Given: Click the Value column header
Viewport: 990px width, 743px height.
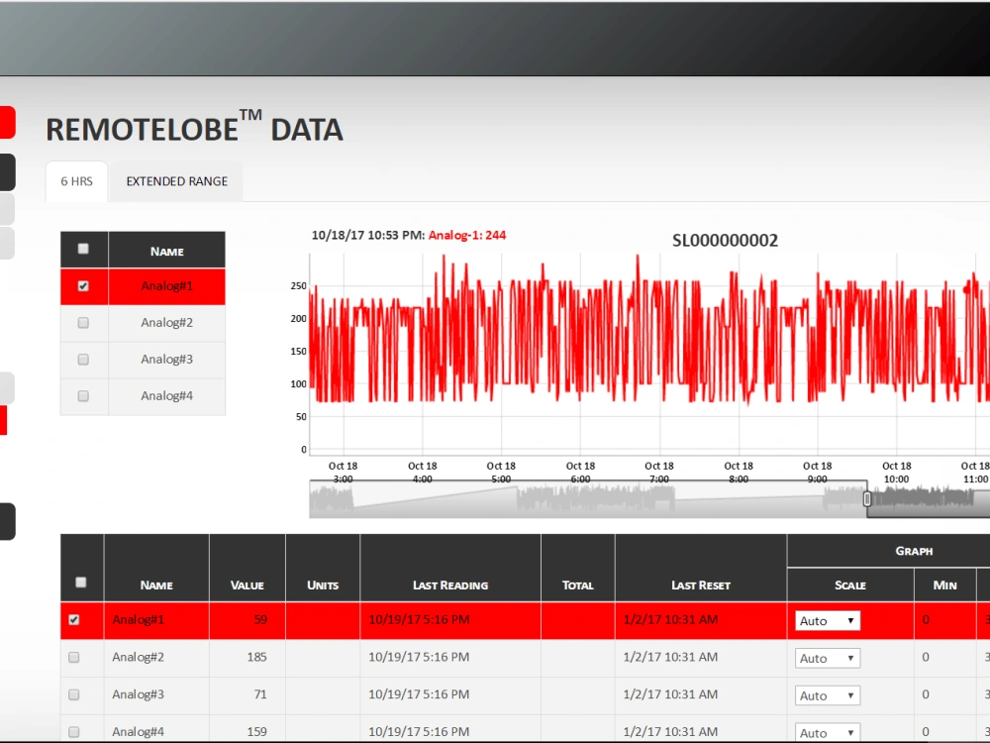Looking at the screenshot, I should (x=247, y=585).
